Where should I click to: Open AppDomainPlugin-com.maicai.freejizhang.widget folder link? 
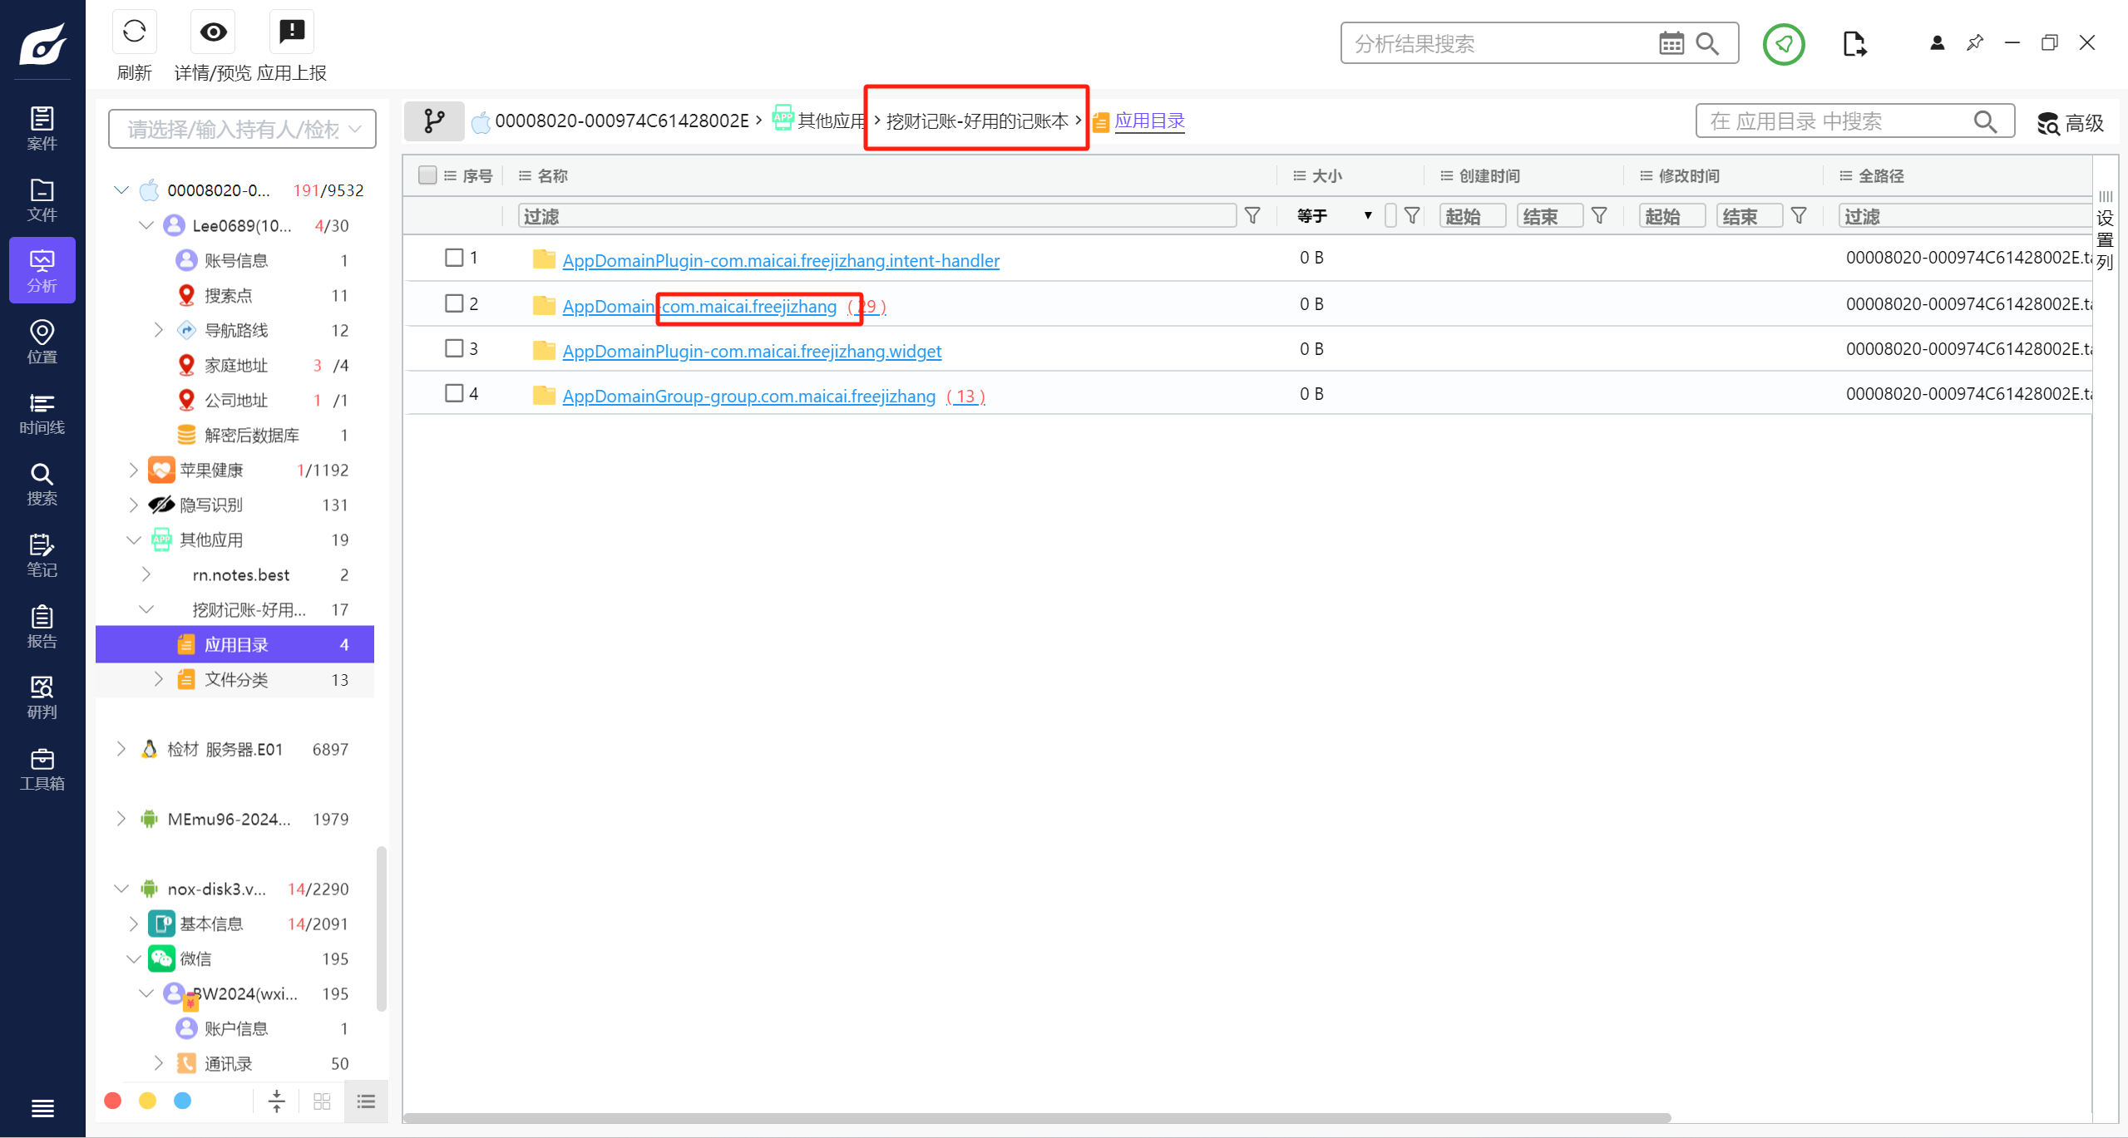click(x=752, y=352)
